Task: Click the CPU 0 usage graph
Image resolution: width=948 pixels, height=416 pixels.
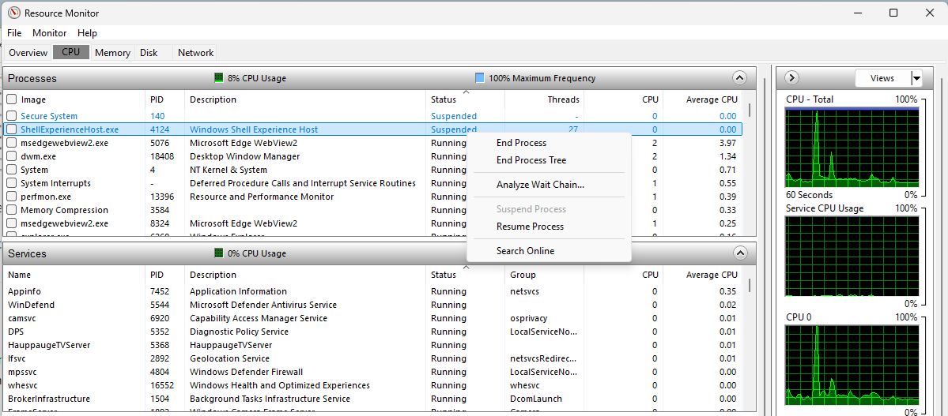Action: click(852, 365)
